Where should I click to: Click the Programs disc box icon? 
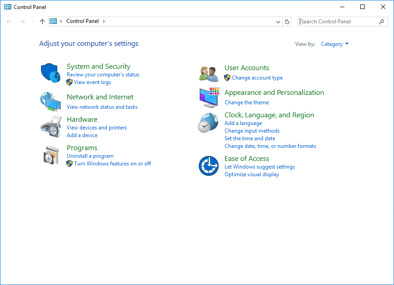coord(50,155)
